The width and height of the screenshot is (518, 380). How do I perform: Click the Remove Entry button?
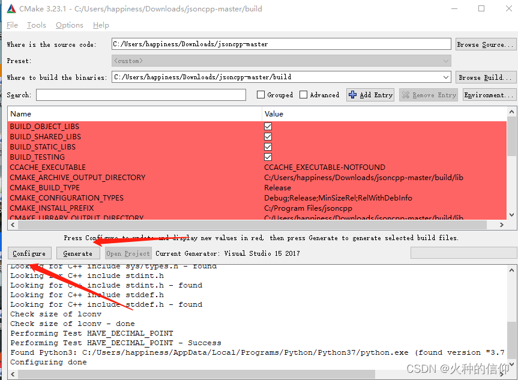click(429, 95)
